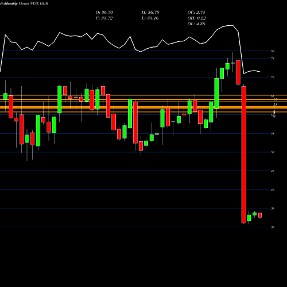Click the 'OC: 2.74' reading
287x287 pixels.
click(196, 12)
